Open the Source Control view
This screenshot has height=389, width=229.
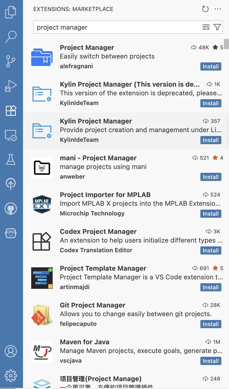pos(10,61)
